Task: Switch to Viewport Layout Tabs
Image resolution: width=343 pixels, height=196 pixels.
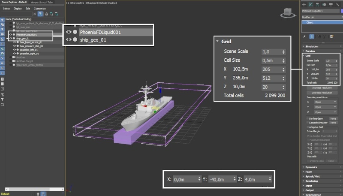Action: tap(42, 2)
